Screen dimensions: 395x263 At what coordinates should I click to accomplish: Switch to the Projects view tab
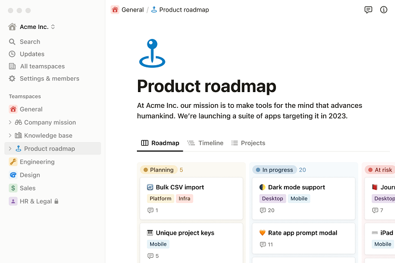pyautogui.click(x=249, y=143)
